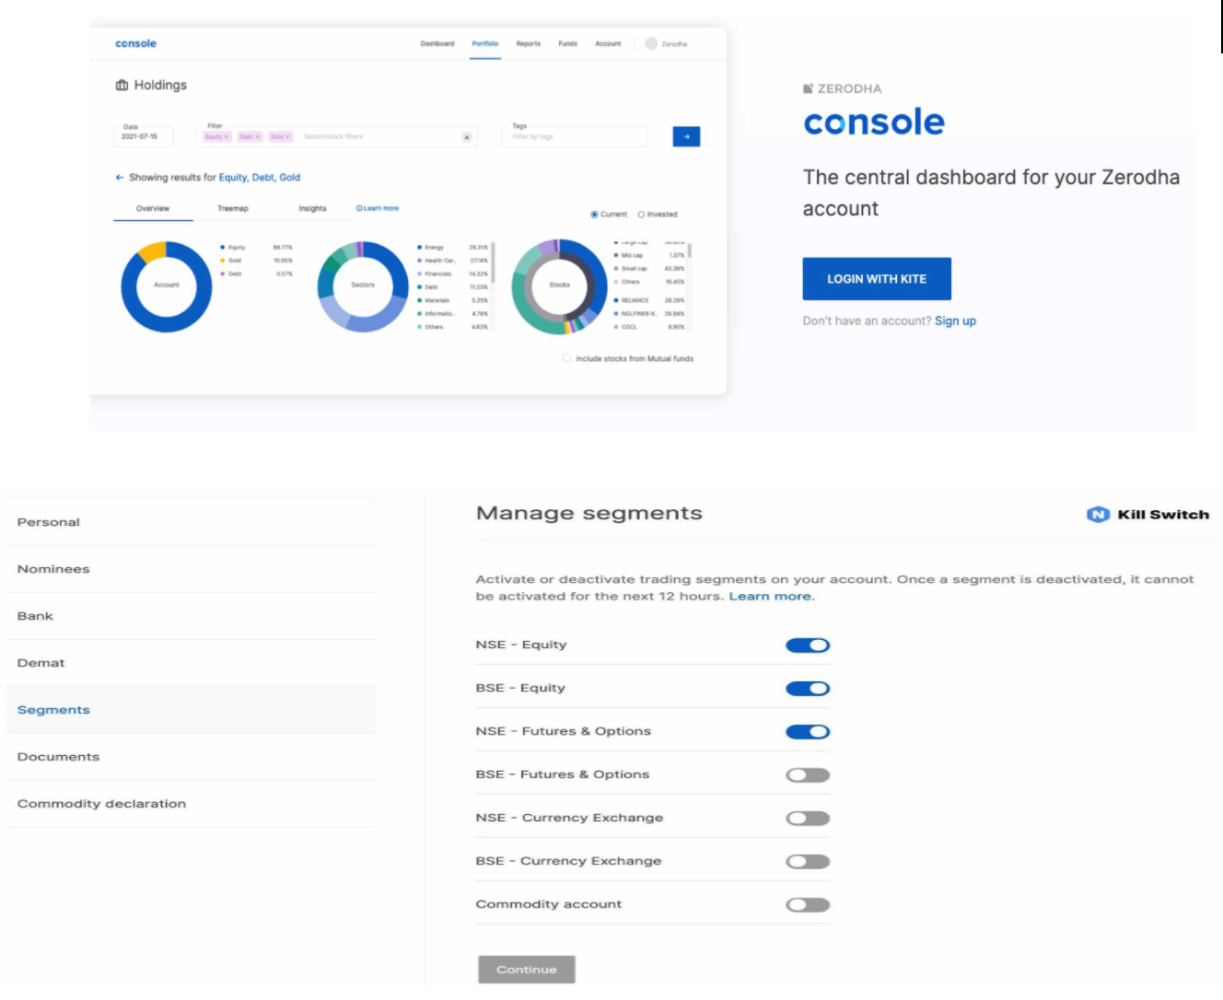
Task: Clear all filters with the round X
Action: point(467,137)
